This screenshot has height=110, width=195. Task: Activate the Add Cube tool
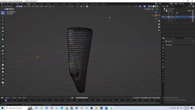(3, 43)
